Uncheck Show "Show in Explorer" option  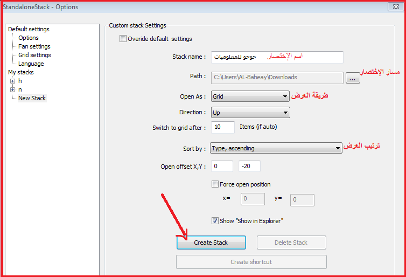(215, 221)
